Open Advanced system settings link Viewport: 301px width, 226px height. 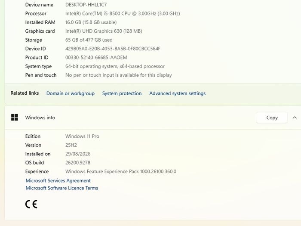click(177, 93)
